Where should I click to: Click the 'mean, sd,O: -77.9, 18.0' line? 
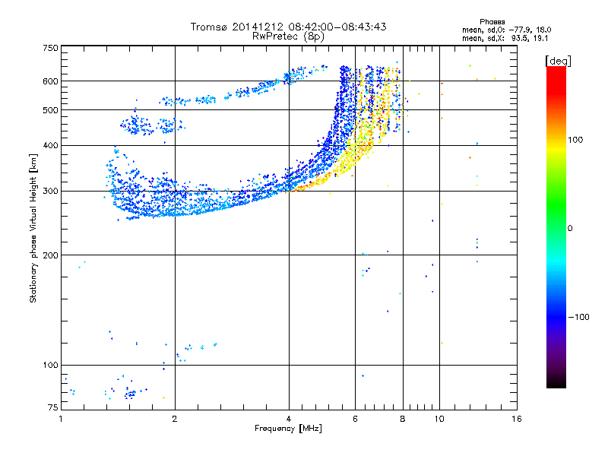(506, 30)
